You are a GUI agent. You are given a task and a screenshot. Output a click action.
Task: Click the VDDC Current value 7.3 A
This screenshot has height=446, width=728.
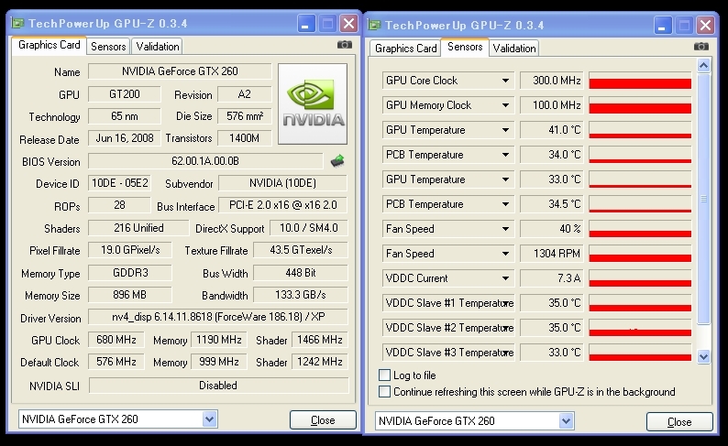click(x=552, y=278)
